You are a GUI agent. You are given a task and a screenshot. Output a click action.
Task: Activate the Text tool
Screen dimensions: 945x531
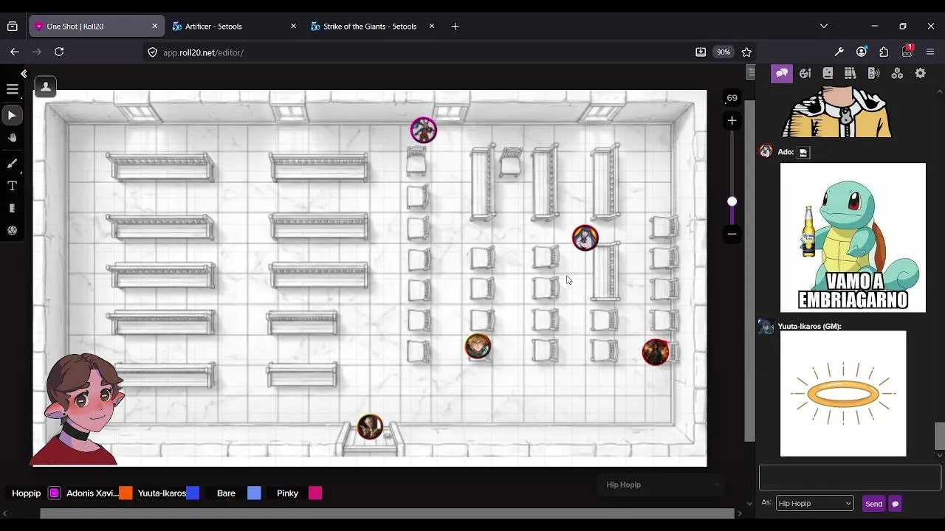[x=12, y=186]
